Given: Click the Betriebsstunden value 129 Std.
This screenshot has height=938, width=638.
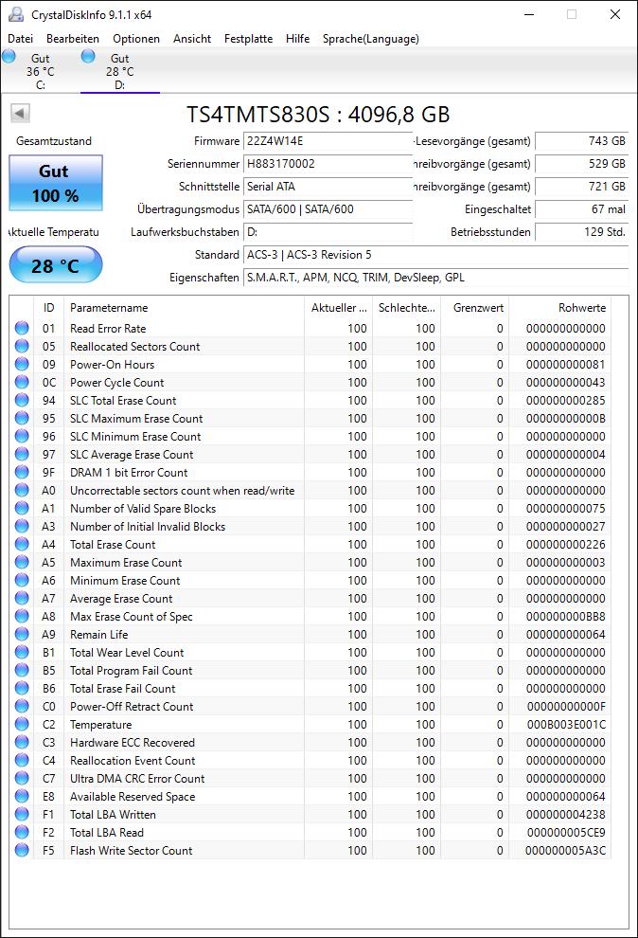Looking at the screenshot, I should point(582,232).
